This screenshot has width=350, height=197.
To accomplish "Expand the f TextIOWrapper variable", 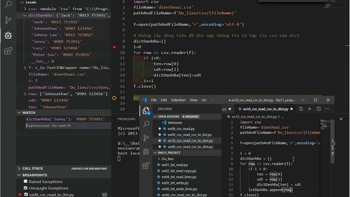I will tap(25, 68).
